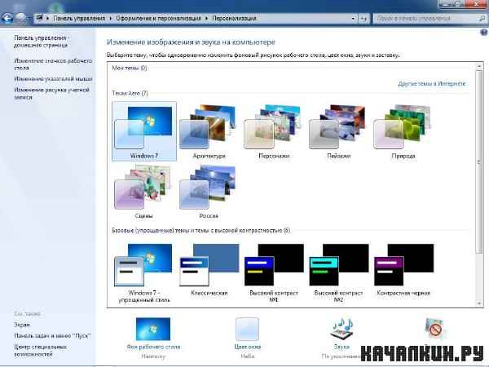Click the Персонализация breadcrumb
This screenshot has height=367, width=489.
tap(234, 18)
